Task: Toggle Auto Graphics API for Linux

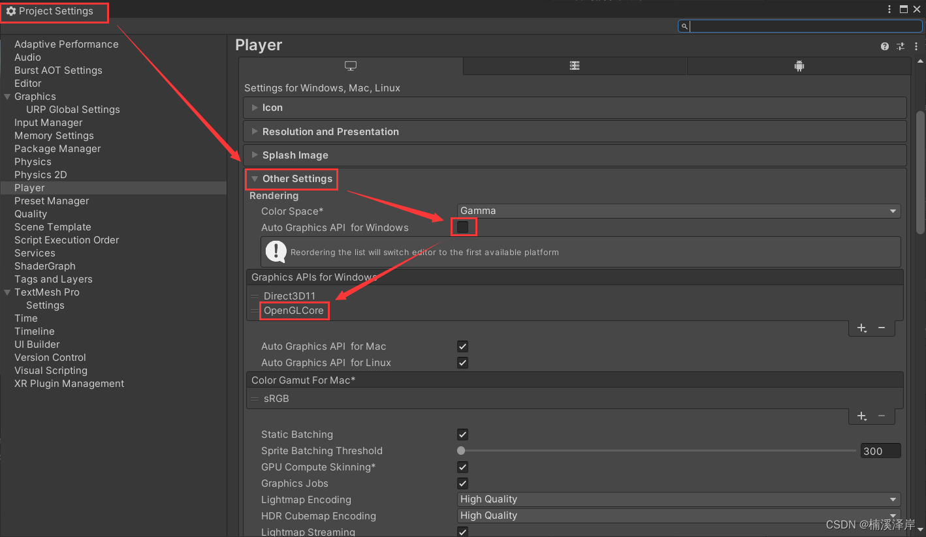Action: [x=462, y=363]
